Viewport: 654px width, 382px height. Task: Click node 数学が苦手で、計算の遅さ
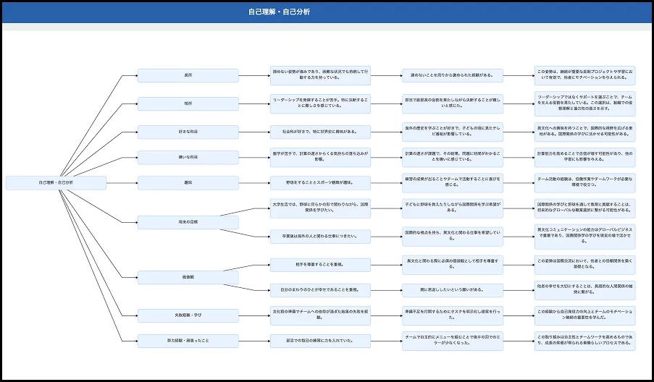coord(320,158)
